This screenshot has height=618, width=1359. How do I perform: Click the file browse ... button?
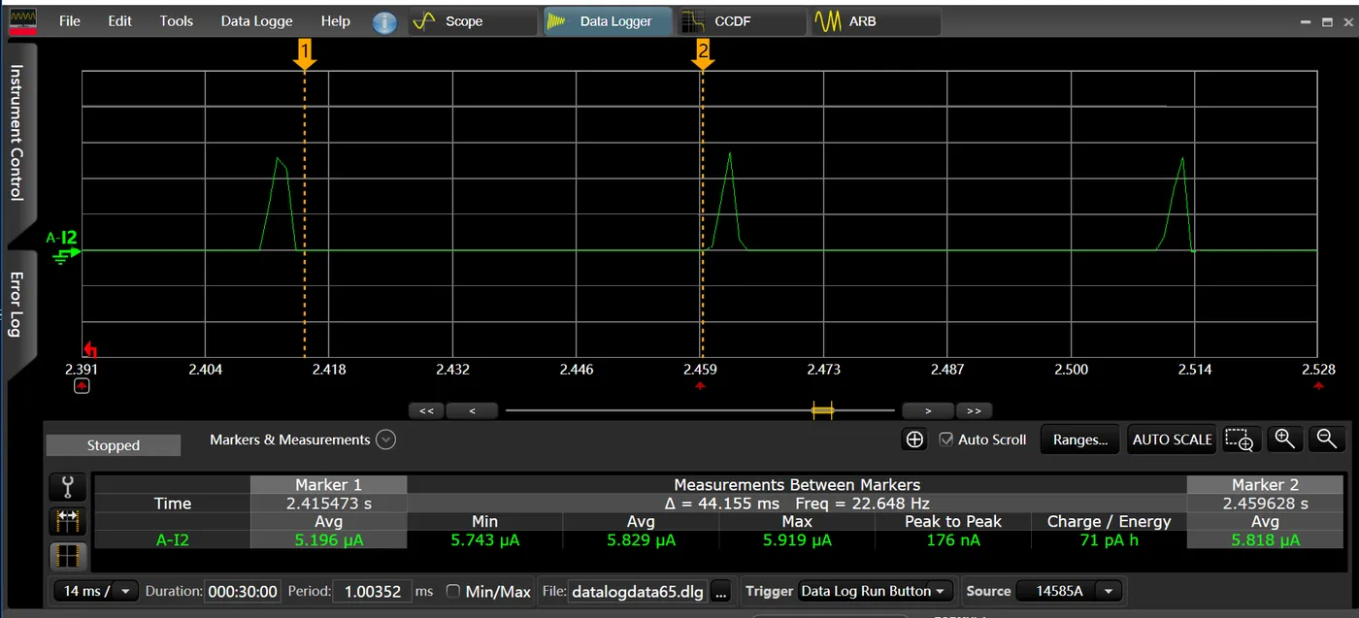click(720, 592)
